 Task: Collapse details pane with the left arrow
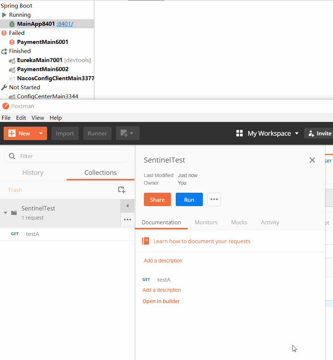point(128,206)
